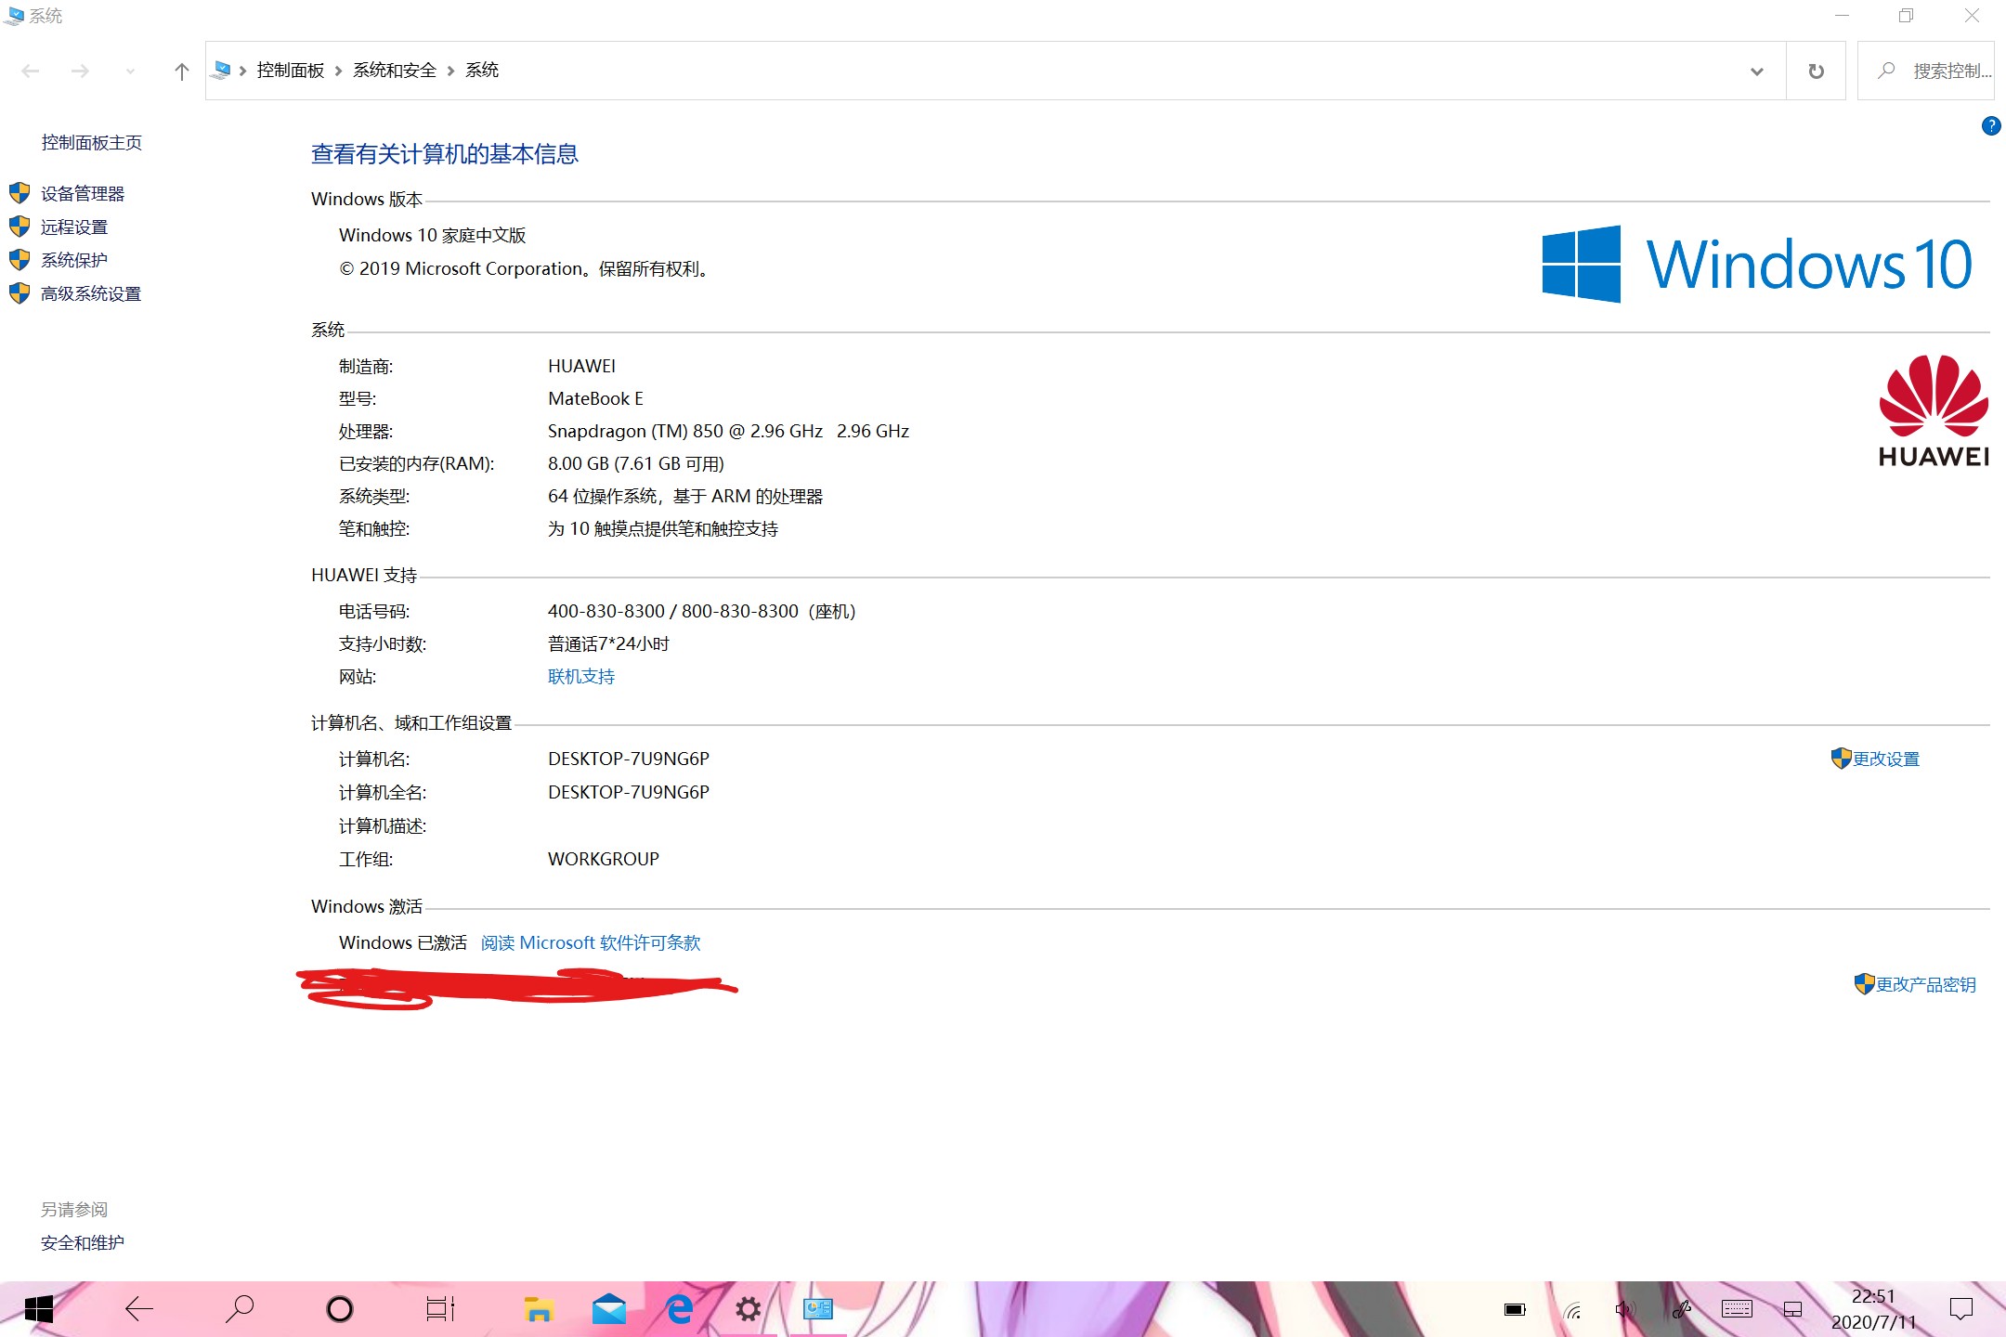Open the Windows Start menu
Viewport: 2006px width, 1337px height.
[x=38, y=1310]
